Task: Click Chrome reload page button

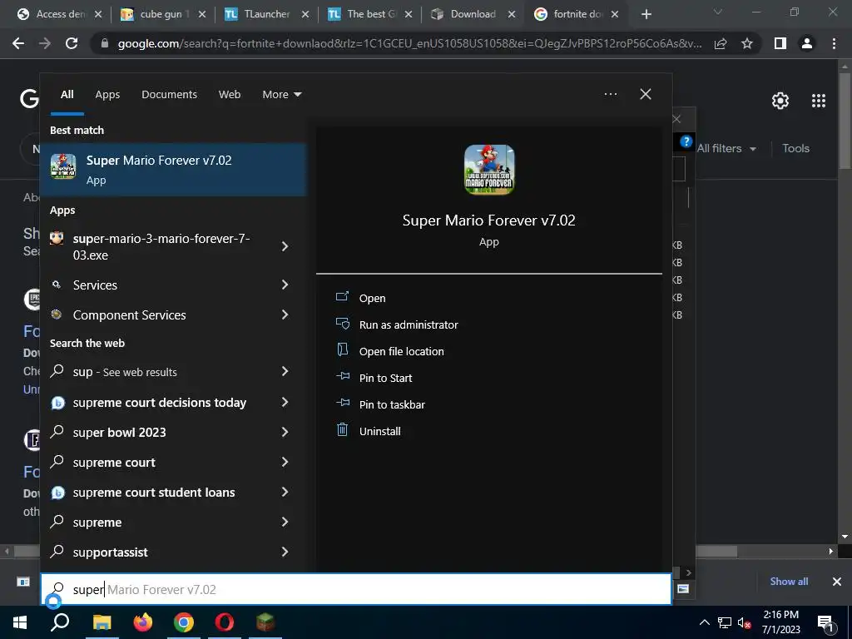Action: coord(72,43)
